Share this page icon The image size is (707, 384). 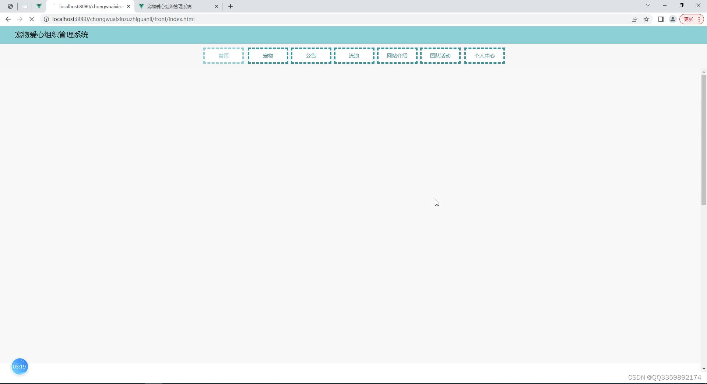[x=634, y=19]
